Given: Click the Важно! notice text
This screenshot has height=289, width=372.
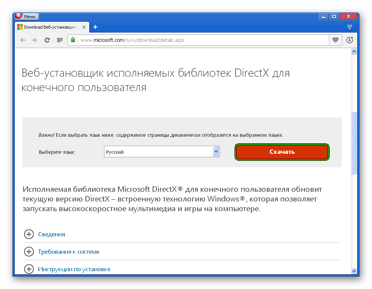Looking at the screenshot, I should (x=161, y=135).
